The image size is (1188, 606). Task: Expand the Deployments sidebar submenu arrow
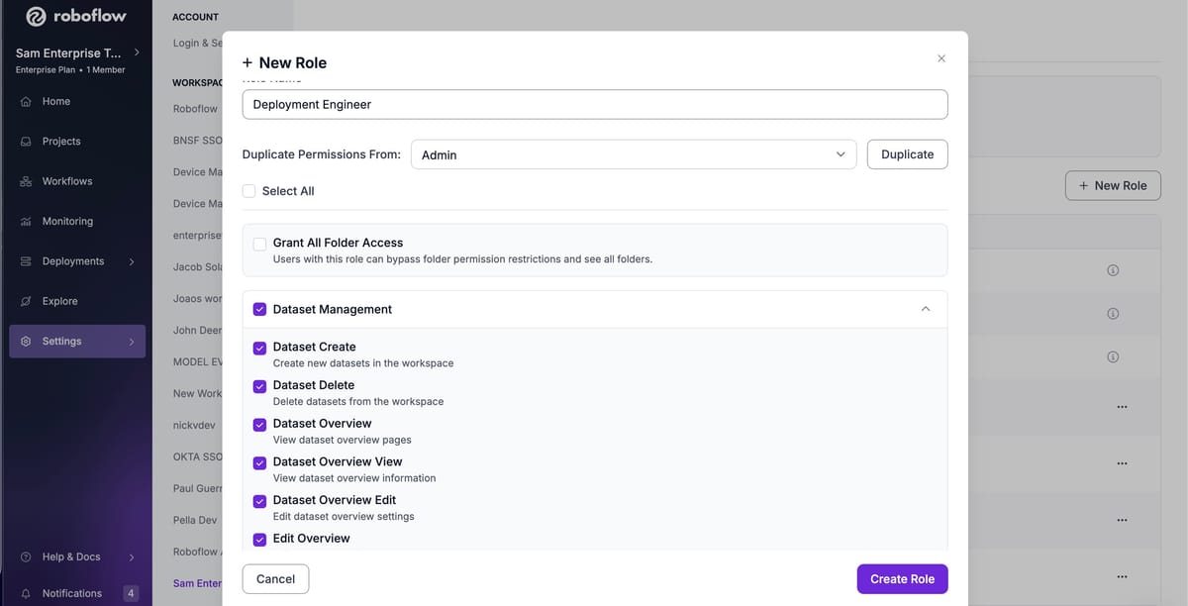tap(131, 261)
